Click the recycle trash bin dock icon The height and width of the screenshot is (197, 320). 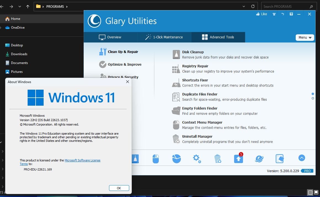[218, 159]
